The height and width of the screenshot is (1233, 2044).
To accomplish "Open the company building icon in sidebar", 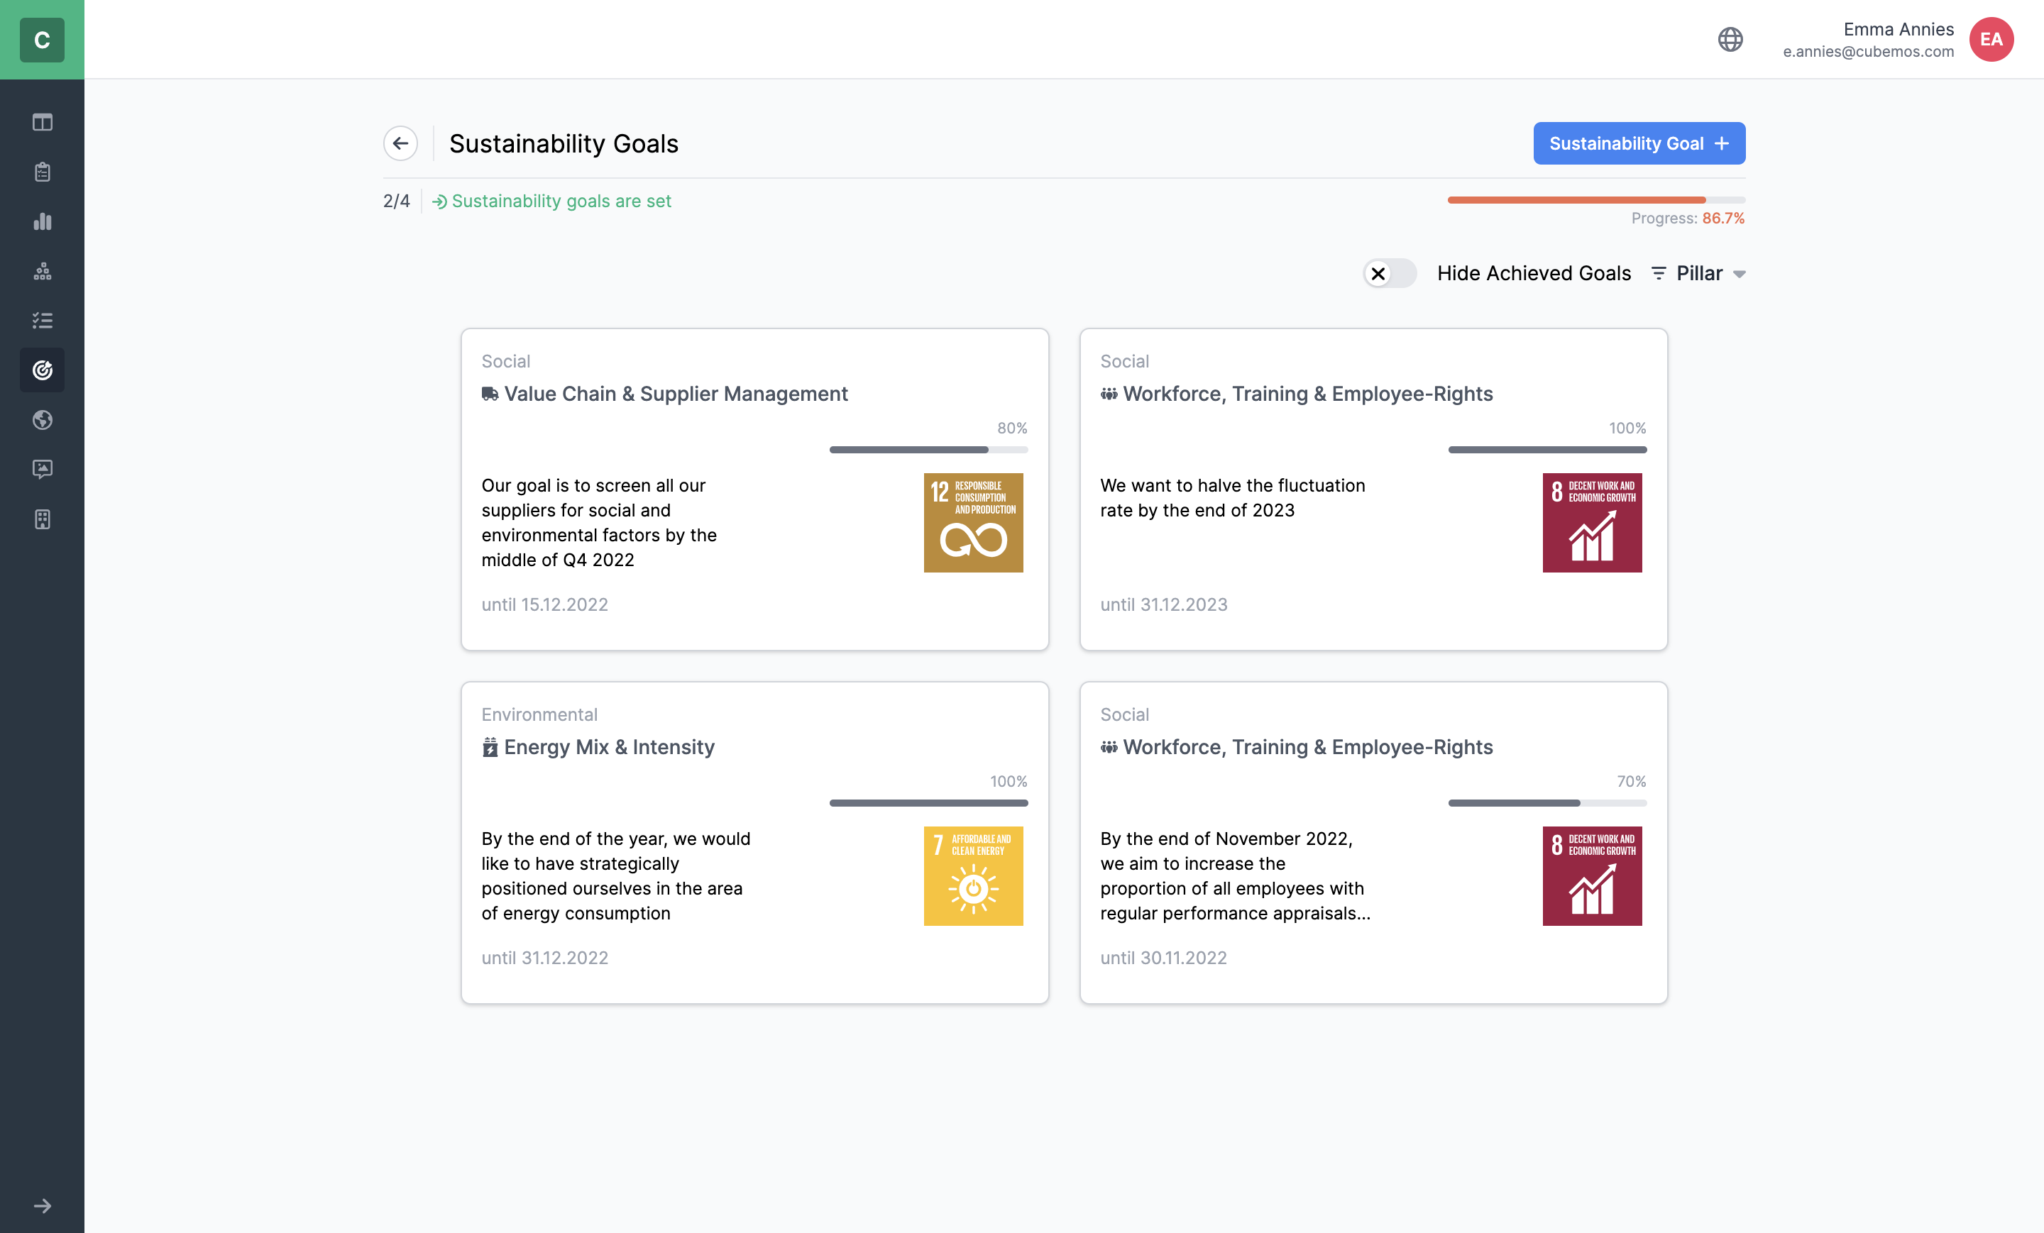I will click(43, 519).
